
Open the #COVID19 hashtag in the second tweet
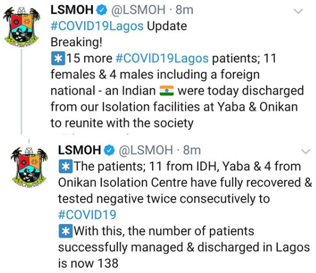(x=87, y=214)
